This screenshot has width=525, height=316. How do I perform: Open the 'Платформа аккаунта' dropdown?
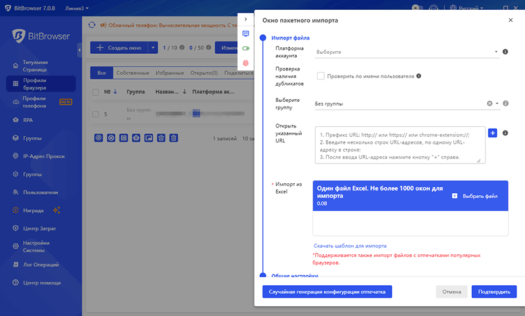(407, 51)
